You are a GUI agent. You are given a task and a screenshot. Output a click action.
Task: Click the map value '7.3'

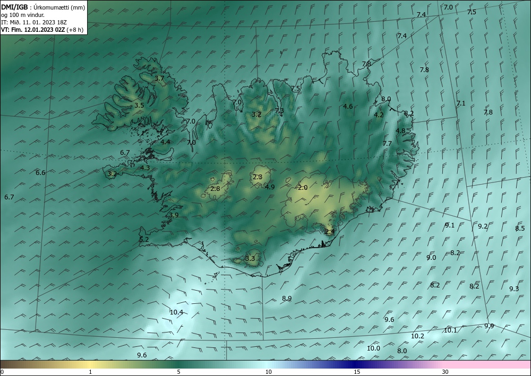click(279, 110)
